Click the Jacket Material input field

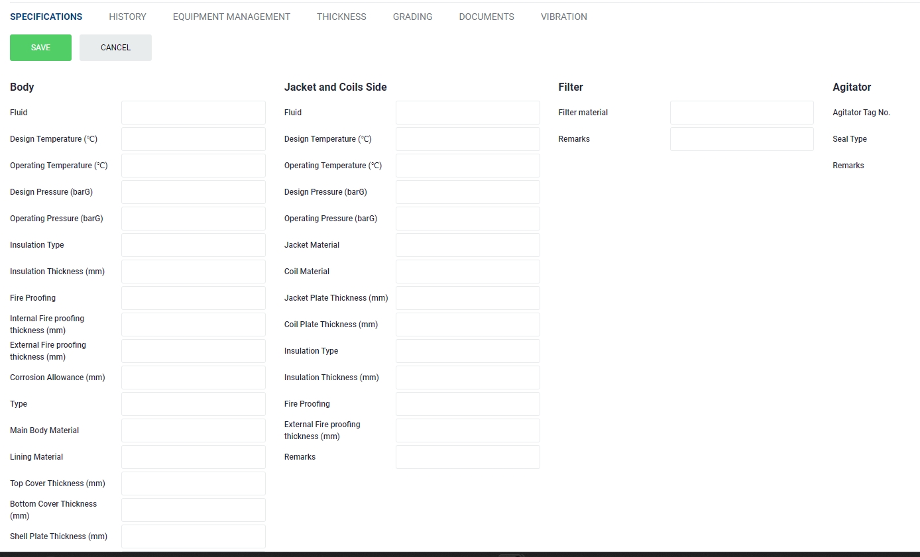click(467, 245)
